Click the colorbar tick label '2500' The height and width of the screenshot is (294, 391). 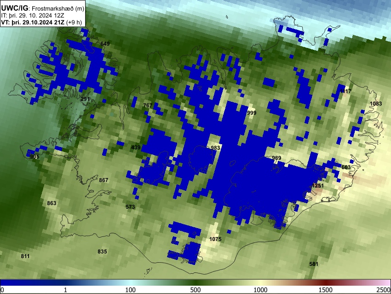pyautogui.click(x=384, y=290)
